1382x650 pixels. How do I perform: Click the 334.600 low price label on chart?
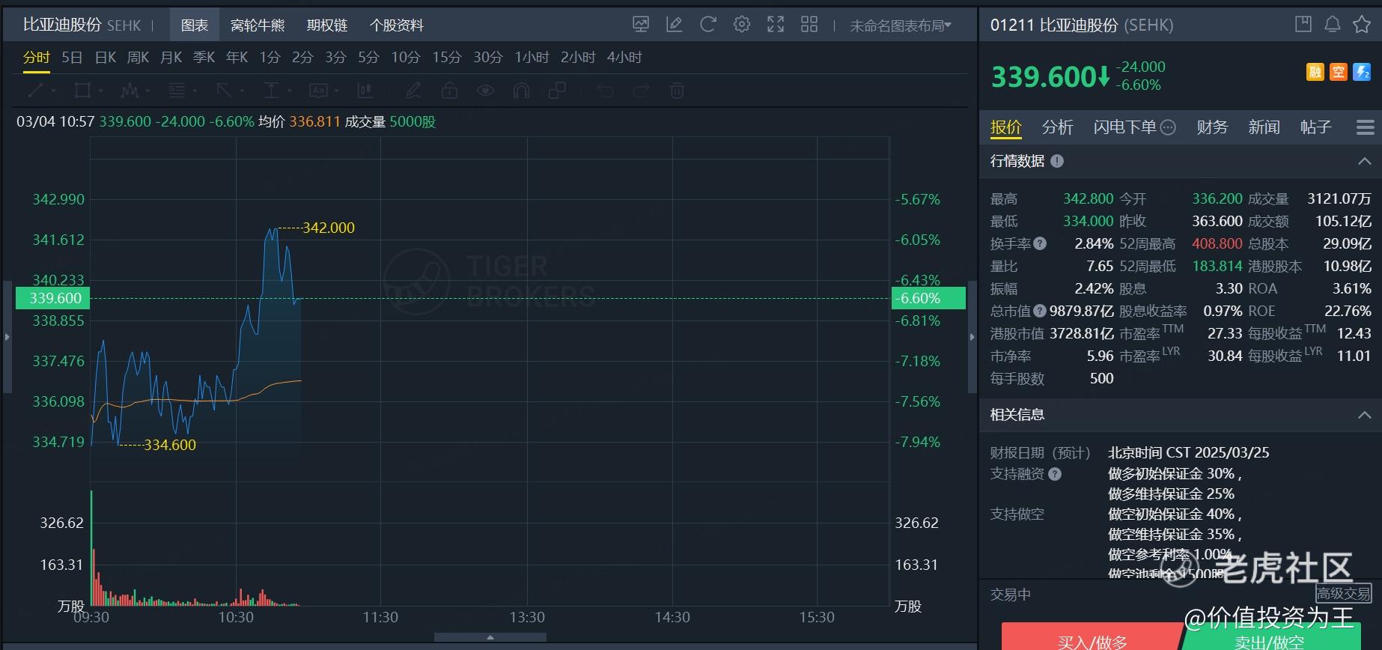(170, 445)
